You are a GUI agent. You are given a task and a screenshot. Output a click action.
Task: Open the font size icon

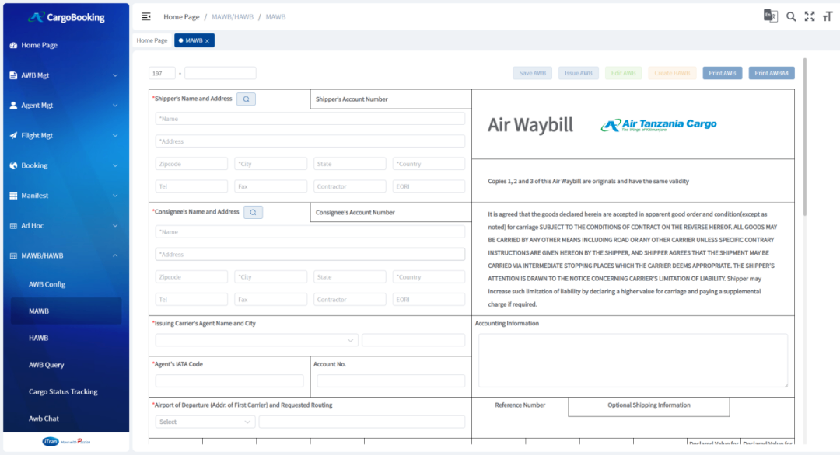pyautogui.click(x=828, y=16)
